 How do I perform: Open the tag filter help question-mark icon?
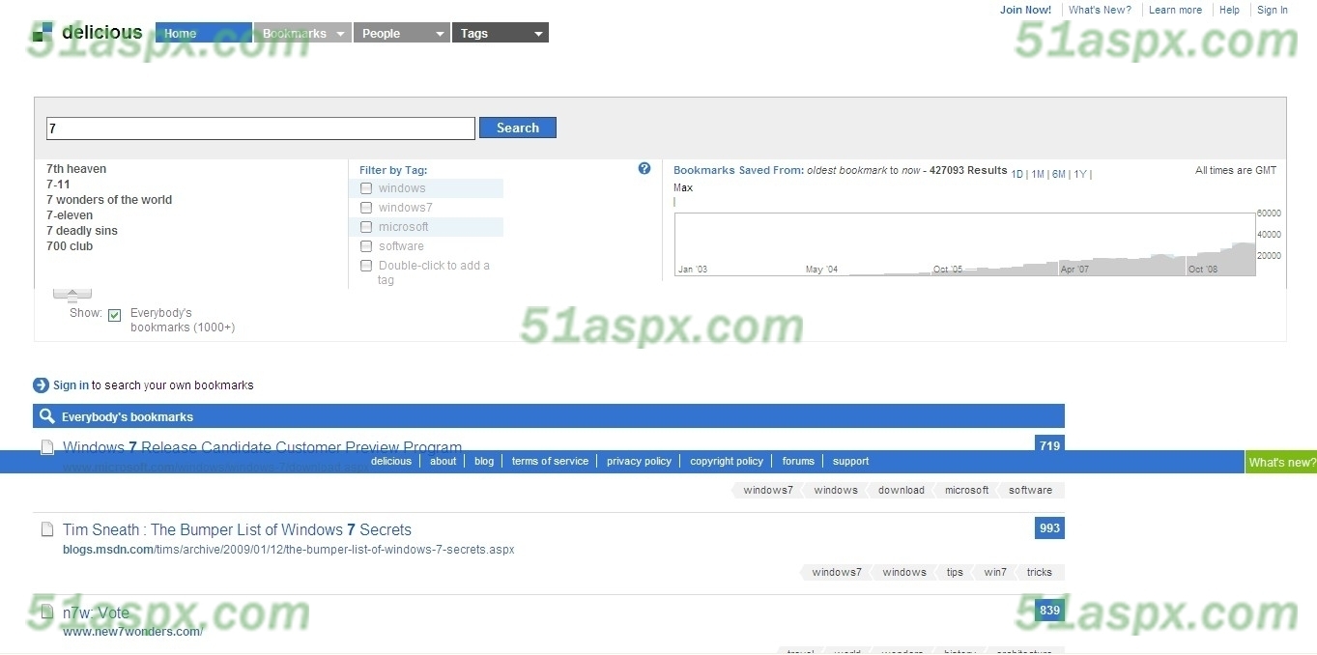644,168
